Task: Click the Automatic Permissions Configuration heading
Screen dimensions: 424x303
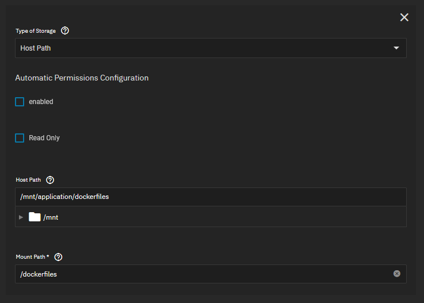Action: click(82, 78)
